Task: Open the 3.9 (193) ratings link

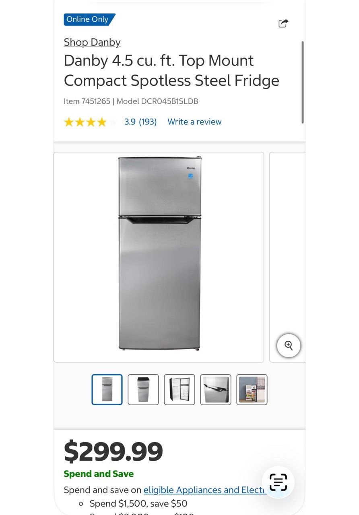Action: [140, 122]
